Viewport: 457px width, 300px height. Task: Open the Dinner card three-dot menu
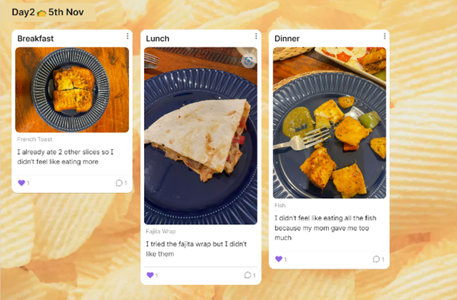click(384, 36)
